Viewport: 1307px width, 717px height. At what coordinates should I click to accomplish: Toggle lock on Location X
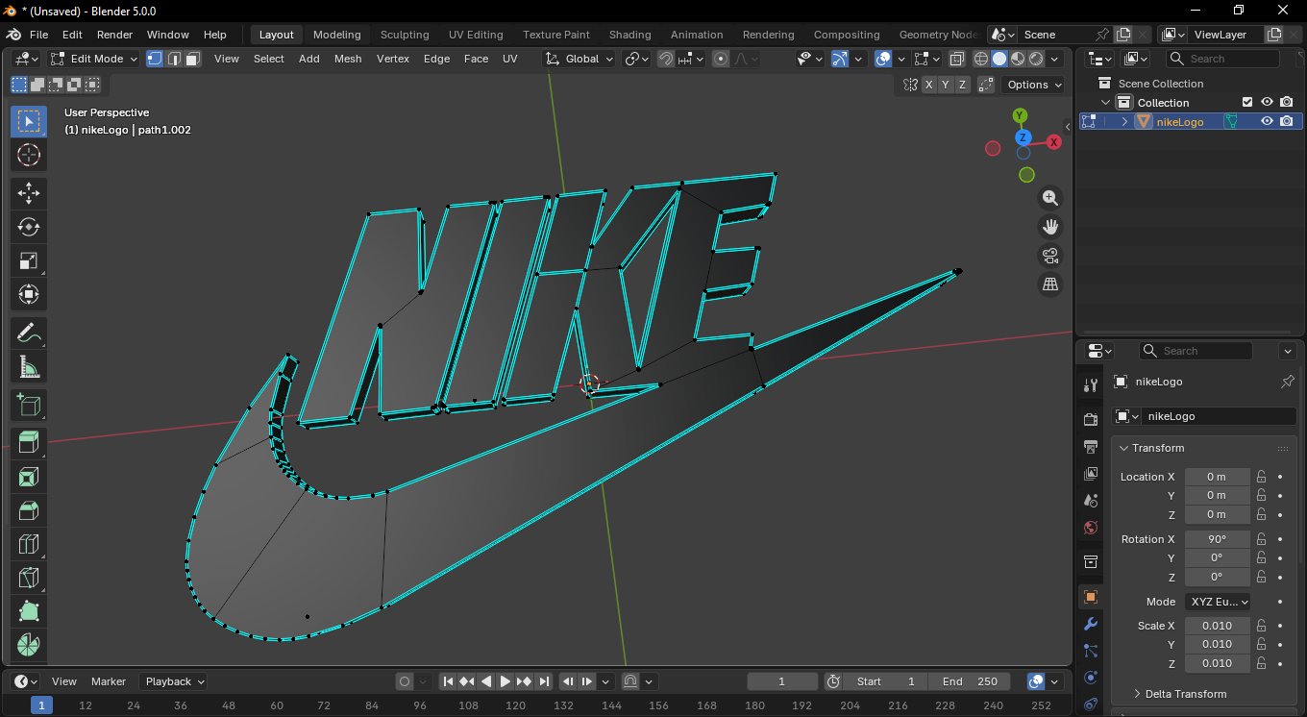pos(1261,477)
